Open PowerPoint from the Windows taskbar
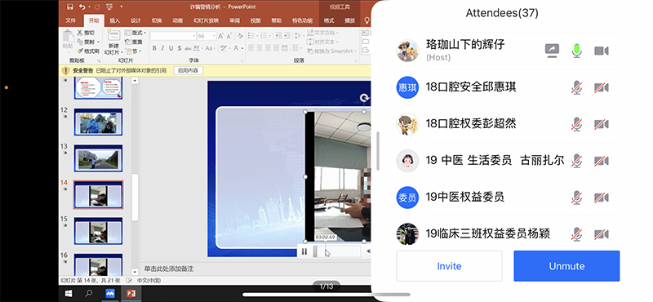This screenshot has height=302, width=653. (x=131, y=293)
